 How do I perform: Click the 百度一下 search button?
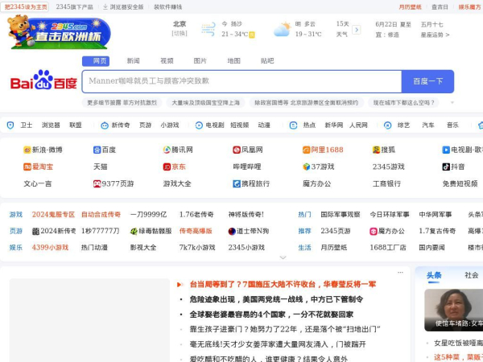pyautogui.click(x=427, y=81)
